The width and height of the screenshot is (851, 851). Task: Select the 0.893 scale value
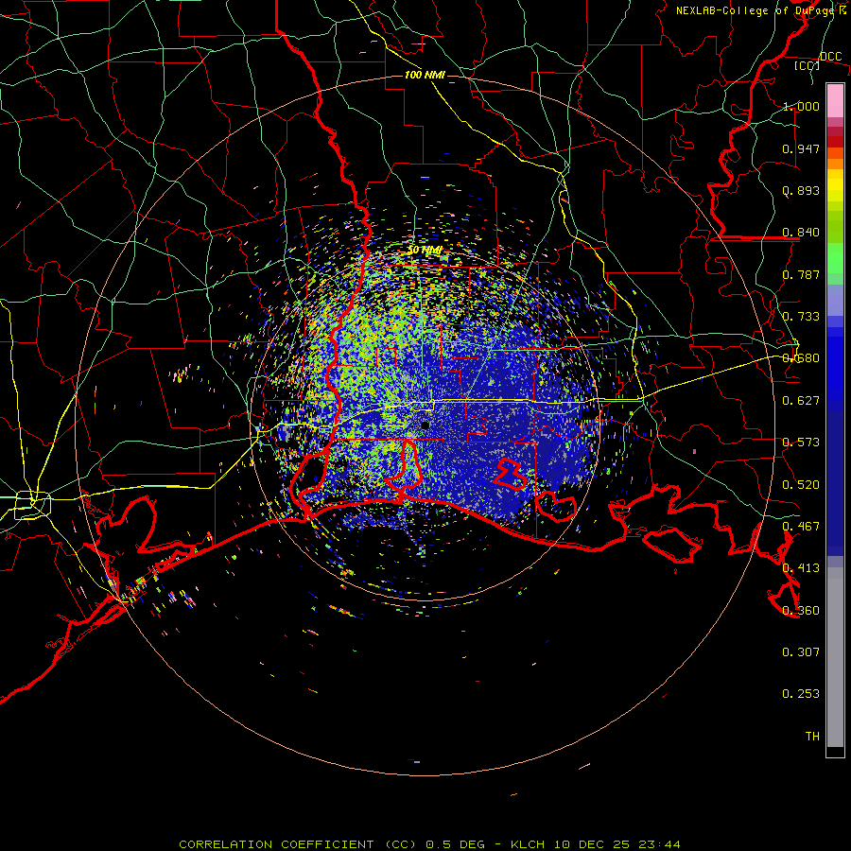pyautogui.click(x=801, y=190)
